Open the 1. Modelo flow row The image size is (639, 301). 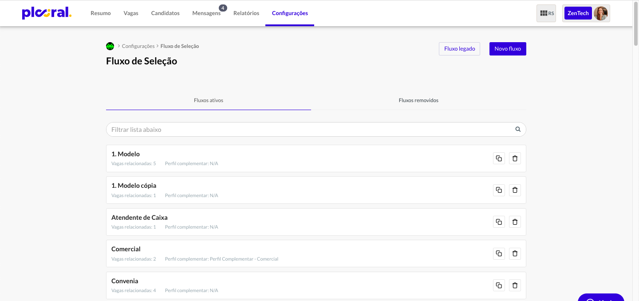click(x=316, y=158)
